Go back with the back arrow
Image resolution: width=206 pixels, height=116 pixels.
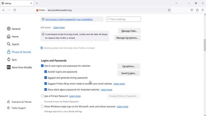tap(4, 10)
